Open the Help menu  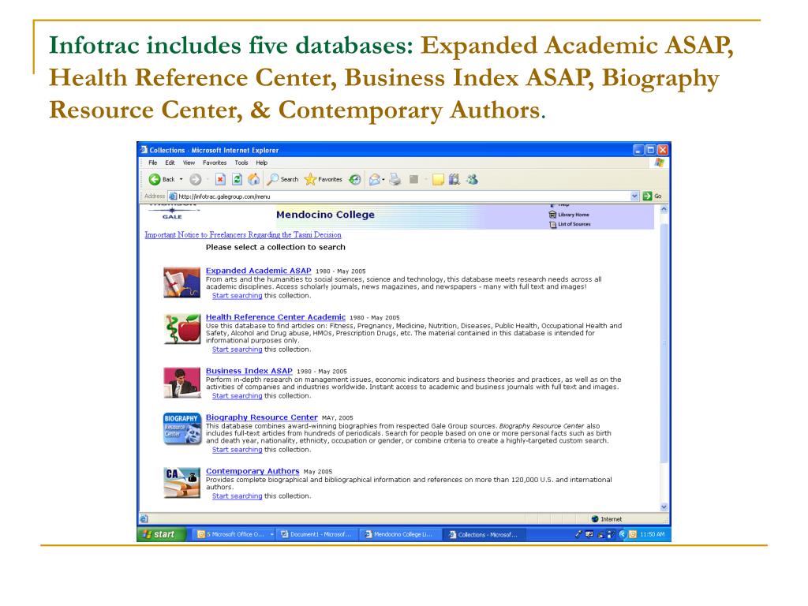click(x=262, y=163)
